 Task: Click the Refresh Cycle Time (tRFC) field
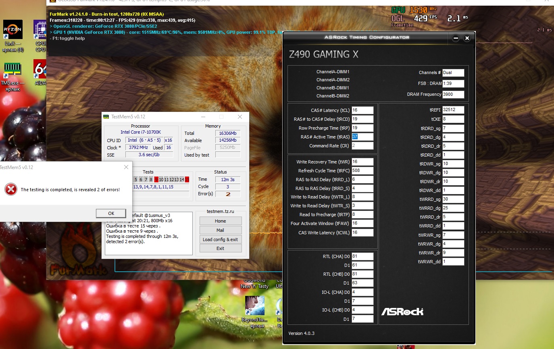[x=362, y=171]
